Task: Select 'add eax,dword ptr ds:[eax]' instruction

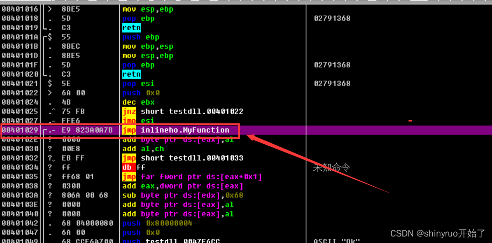Action: point(183,186)
